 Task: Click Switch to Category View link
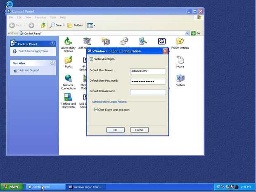click(x=33, y=52)
